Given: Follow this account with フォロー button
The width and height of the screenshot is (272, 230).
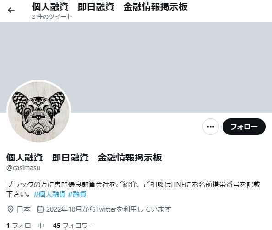Looking at the screenshot, I should (244, 127).
